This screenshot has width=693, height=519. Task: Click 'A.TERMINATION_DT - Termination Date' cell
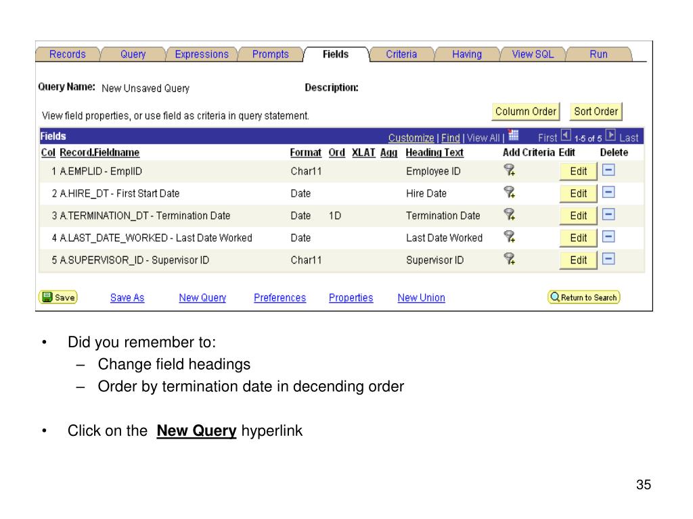[x=145, y=216]
